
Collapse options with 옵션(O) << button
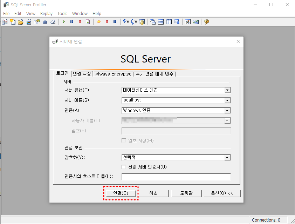point(222,193)
